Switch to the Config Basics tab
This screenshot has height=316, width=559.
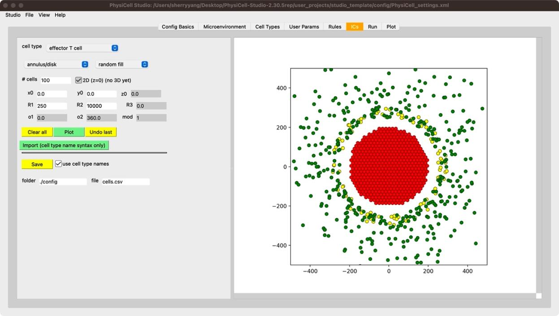[178, 27]
